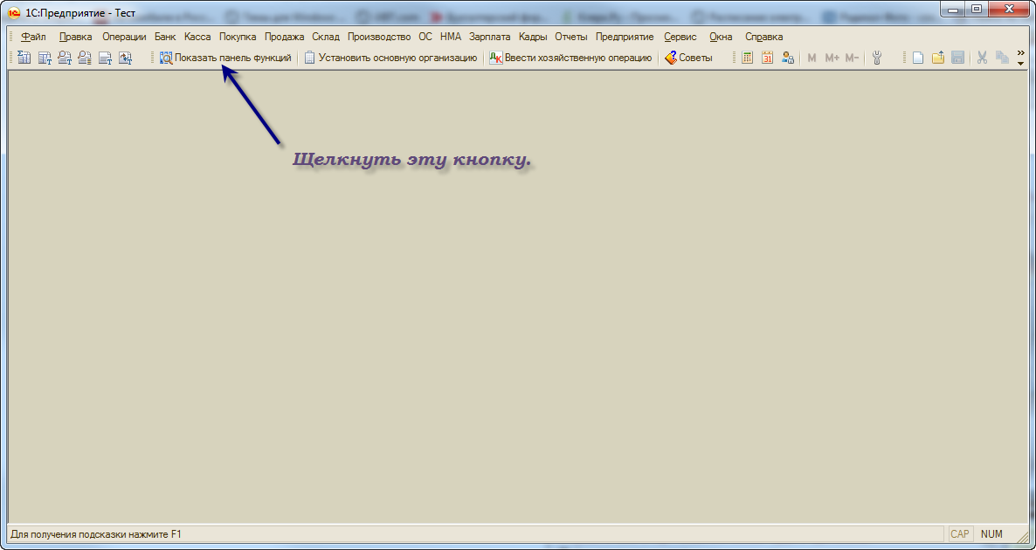
Task: Open the wrench settings icon
Action: (x=878, y=58)
